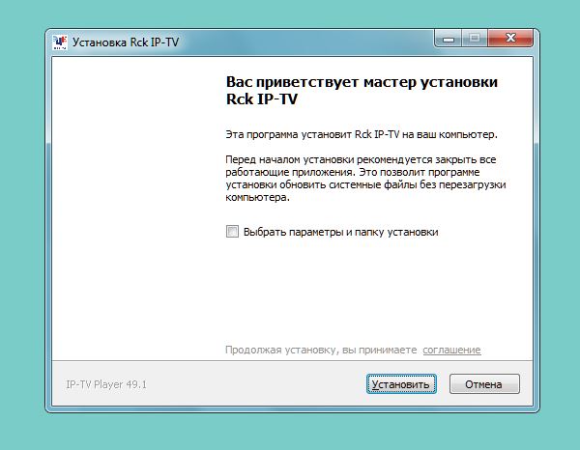This screenshot has width=580, height=450.
Task: Click the 'Продолжая установку, вы принимаете' text
Action: pyautogui.click(x=320, y=350)
